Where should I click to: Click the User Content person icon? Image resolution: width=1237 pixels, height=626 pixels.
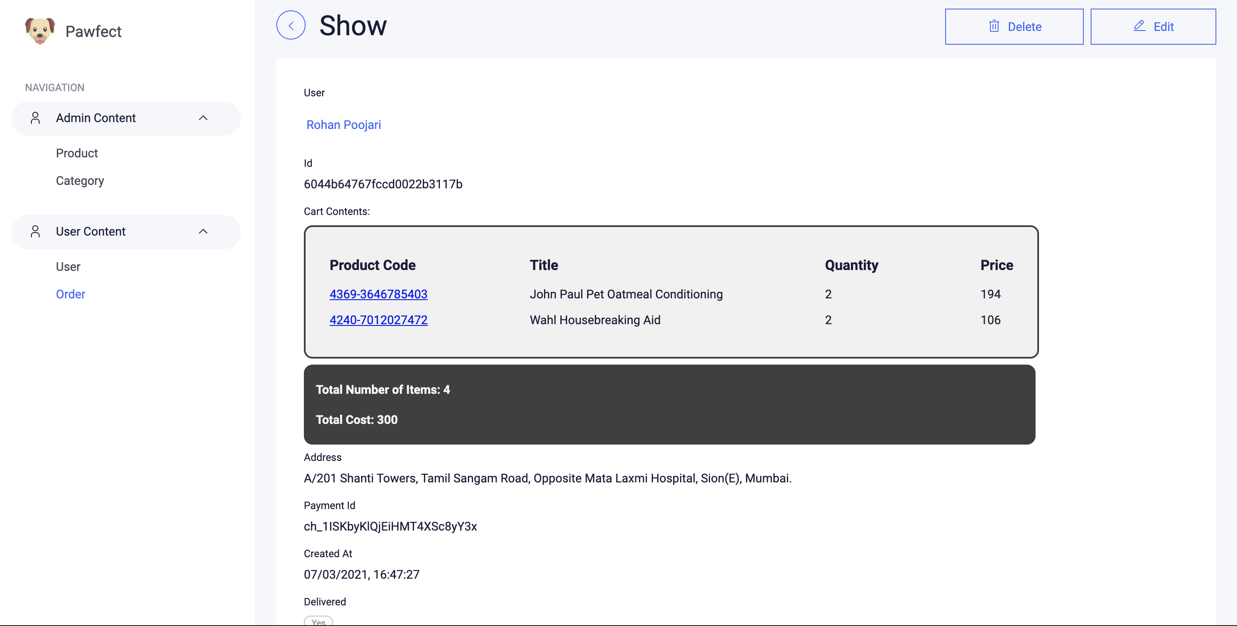tap(35, 232)
